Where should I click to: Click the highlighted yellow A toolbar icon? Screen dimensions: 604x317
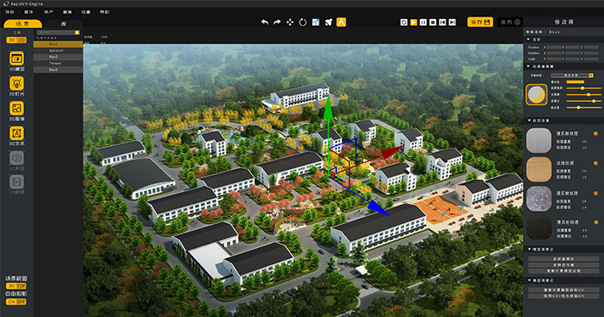coord(341,22)
